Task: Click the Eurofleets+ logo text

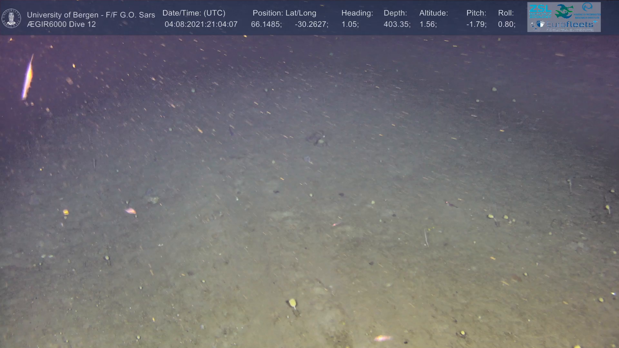Action: (571, 24)
